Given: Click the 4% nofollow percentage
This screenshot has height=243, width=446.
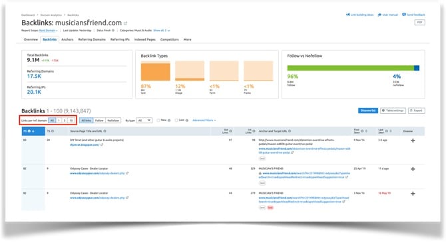Looking at the screenshot, I should coord(397,77).
